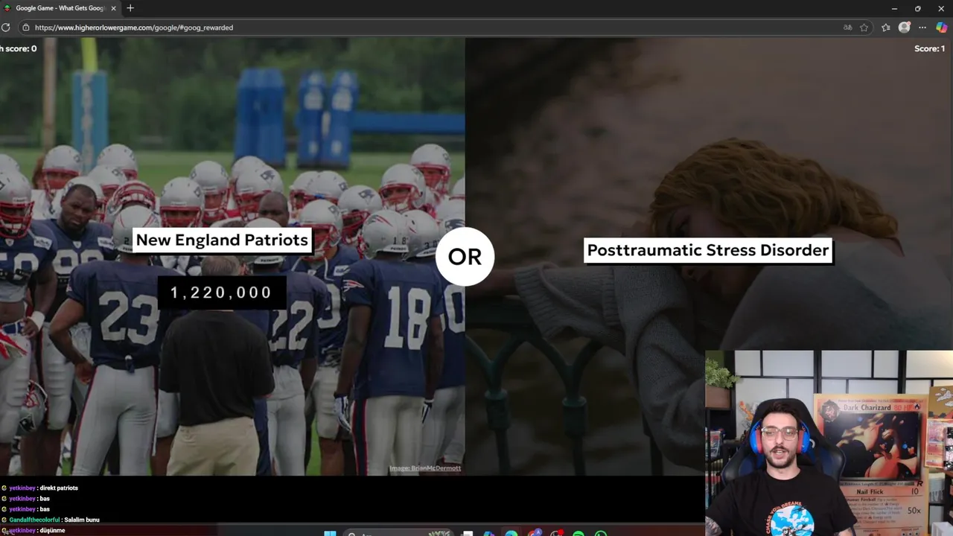Click the Posttraumatic Stress Disorder label
This screenshot has width=953, height=536.
[x=708, y=250]
